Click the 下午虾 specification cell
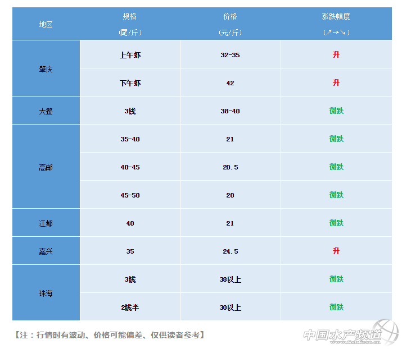Screen dimensions: 402x349 coord(130,83)
